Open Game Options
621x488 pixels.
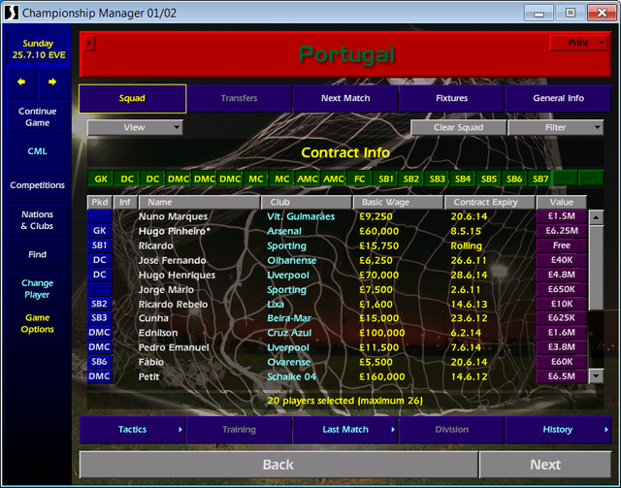[38, 323]
